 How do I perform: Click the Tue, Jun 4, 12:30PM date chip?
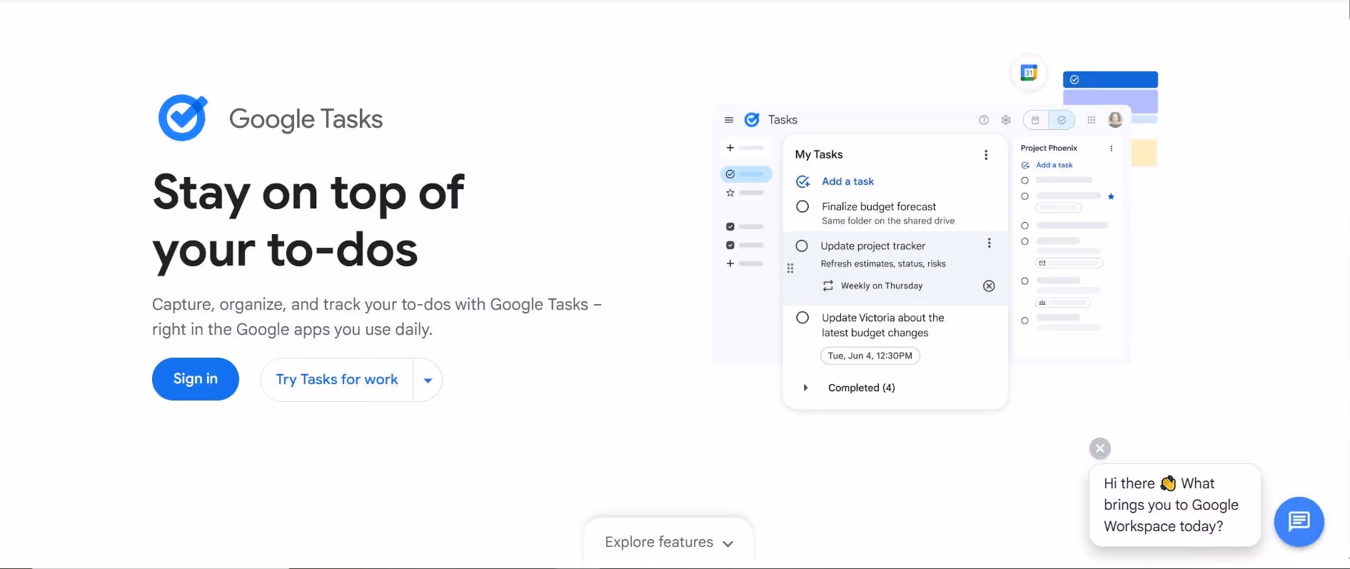870,356
